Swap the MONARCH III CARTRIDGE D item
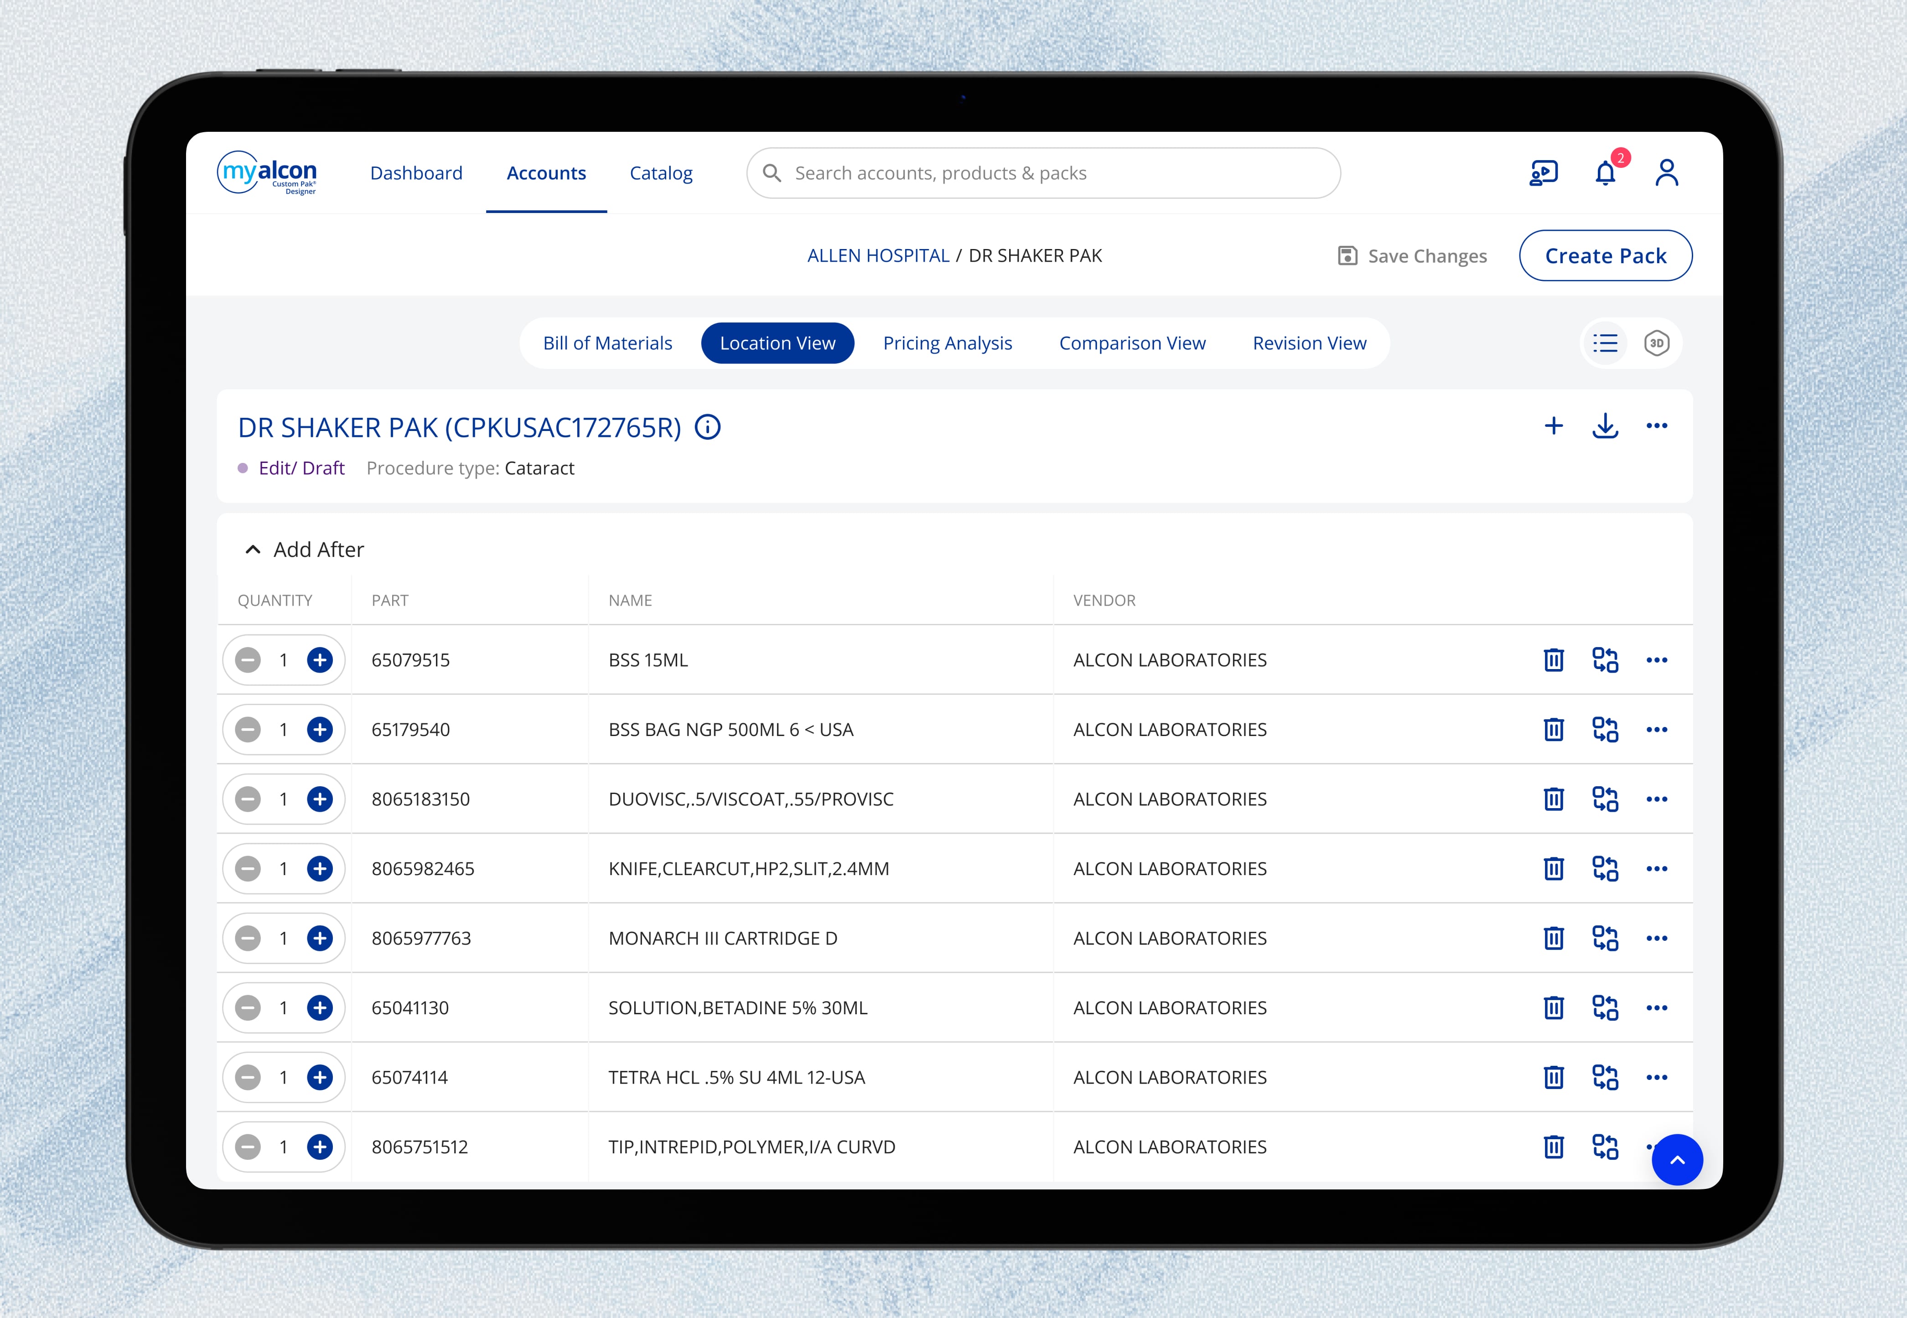 click(1605, 938)
